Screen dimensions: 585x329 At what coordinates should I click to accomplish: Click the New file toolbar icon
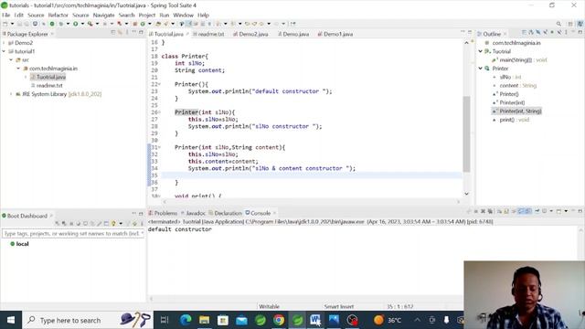[x=5, y=24]
